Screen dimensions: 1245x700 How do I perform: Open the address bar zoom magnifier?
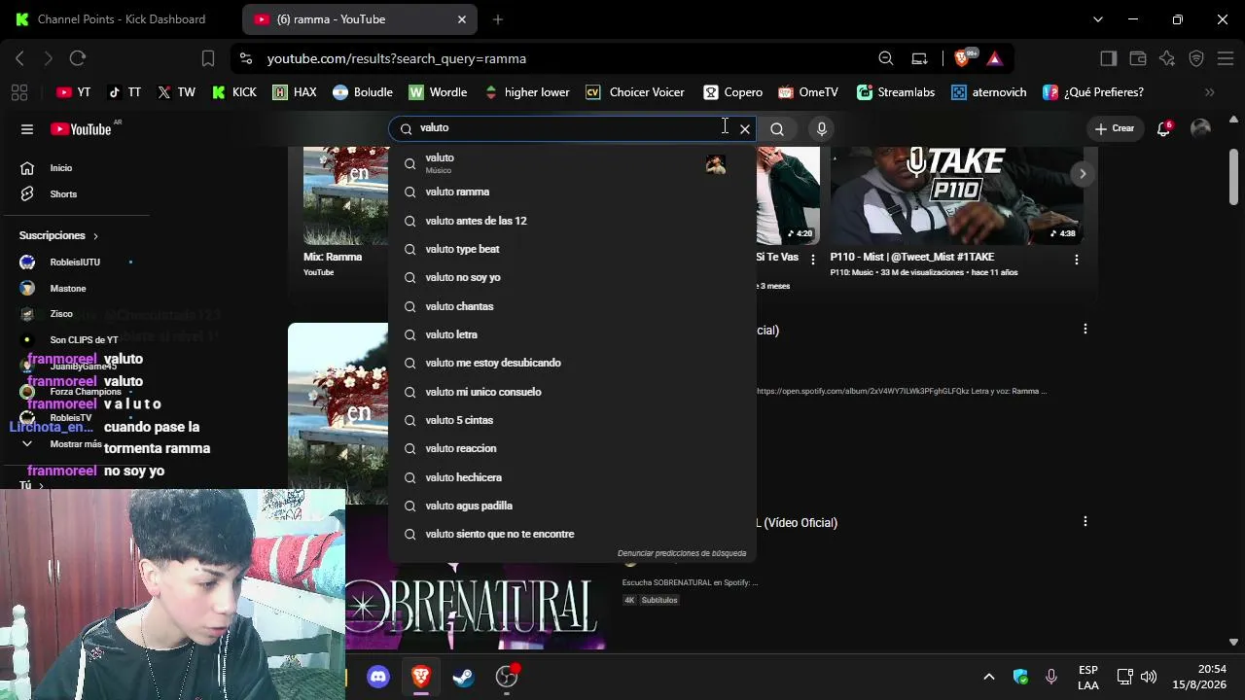(x=886, y=58)
